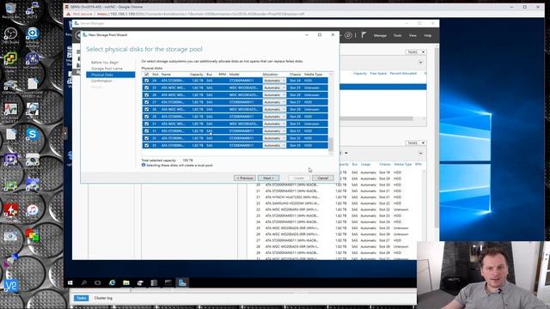Open the Allocation dropdown for slot 25 disk
The height and width of the screenshot is (309, 550).
(x=274, y=88)
